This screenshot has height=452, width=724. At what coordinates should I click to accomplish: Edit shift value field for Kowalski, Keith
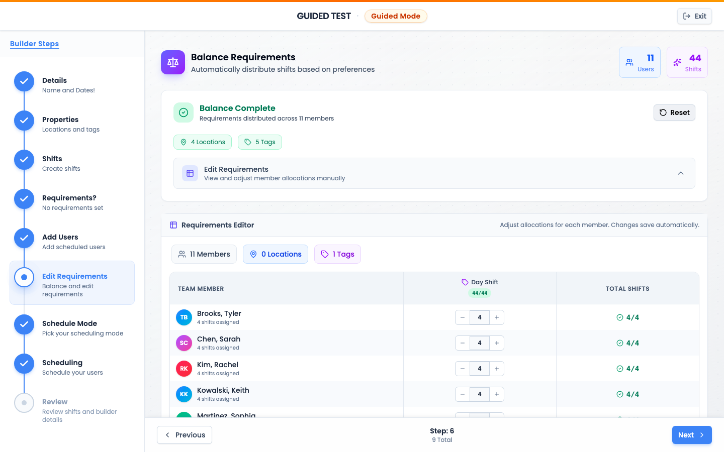coord(480,394)
